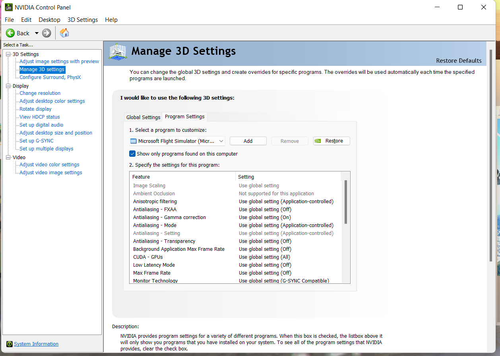
Task: Open the Desktop menu
Action: 49,20
